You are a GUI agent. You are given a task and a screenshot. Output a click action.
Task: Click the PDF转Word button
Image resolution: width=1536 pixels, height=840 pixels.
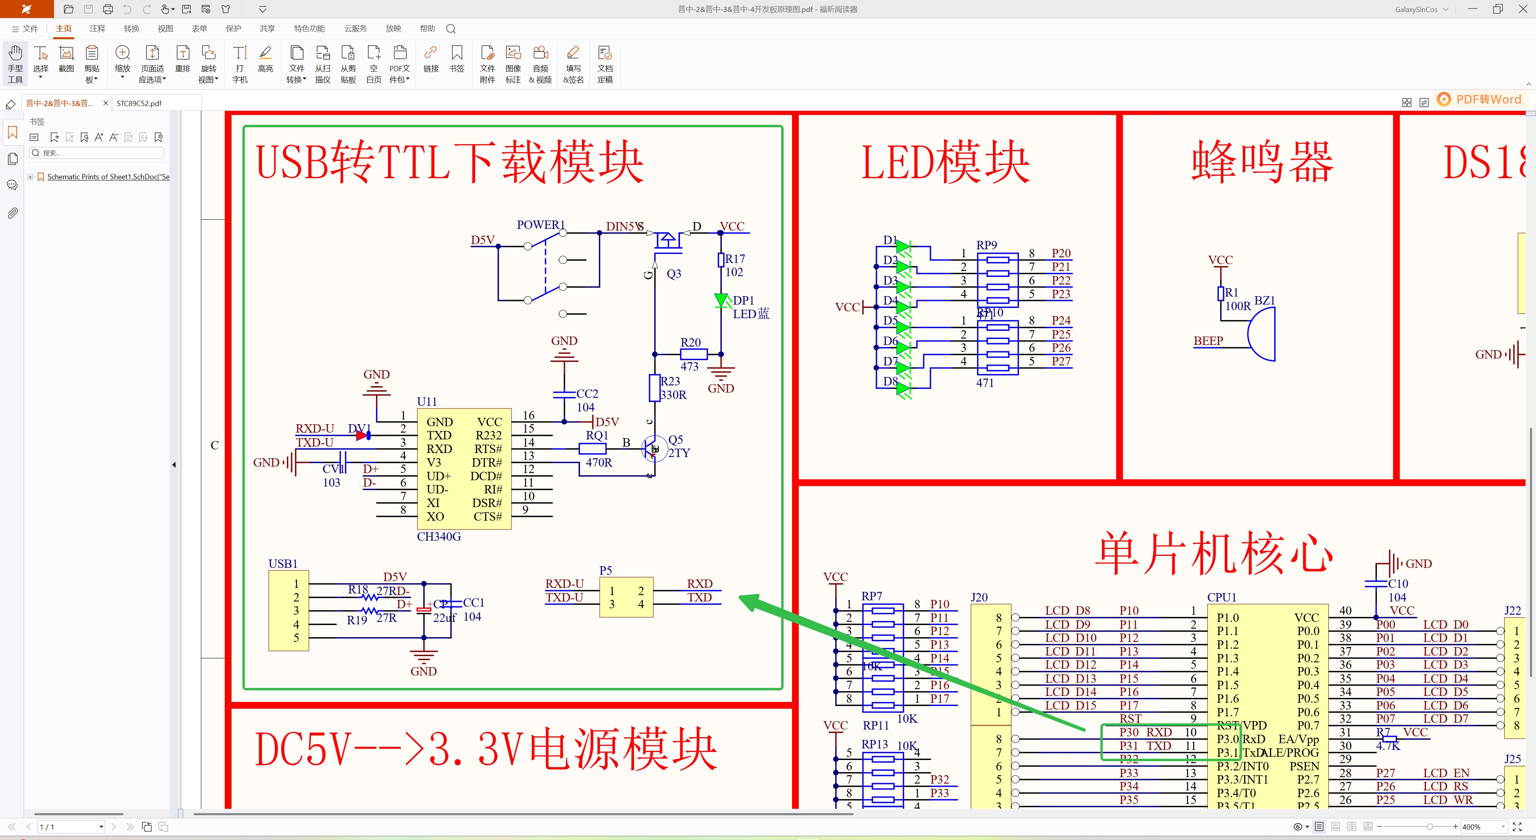coord(1480,100)
